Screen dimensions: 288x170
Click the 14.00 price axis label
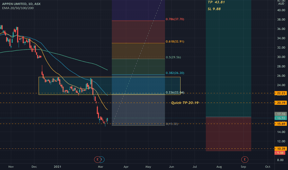click(281, 132)
